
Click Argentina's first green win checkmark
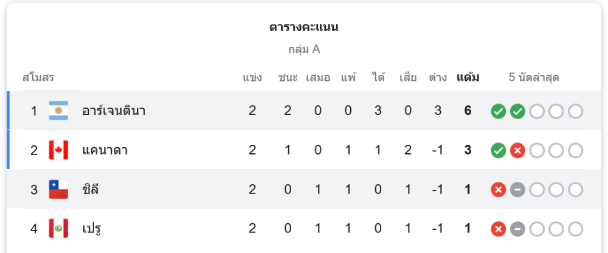coord(499,111)
